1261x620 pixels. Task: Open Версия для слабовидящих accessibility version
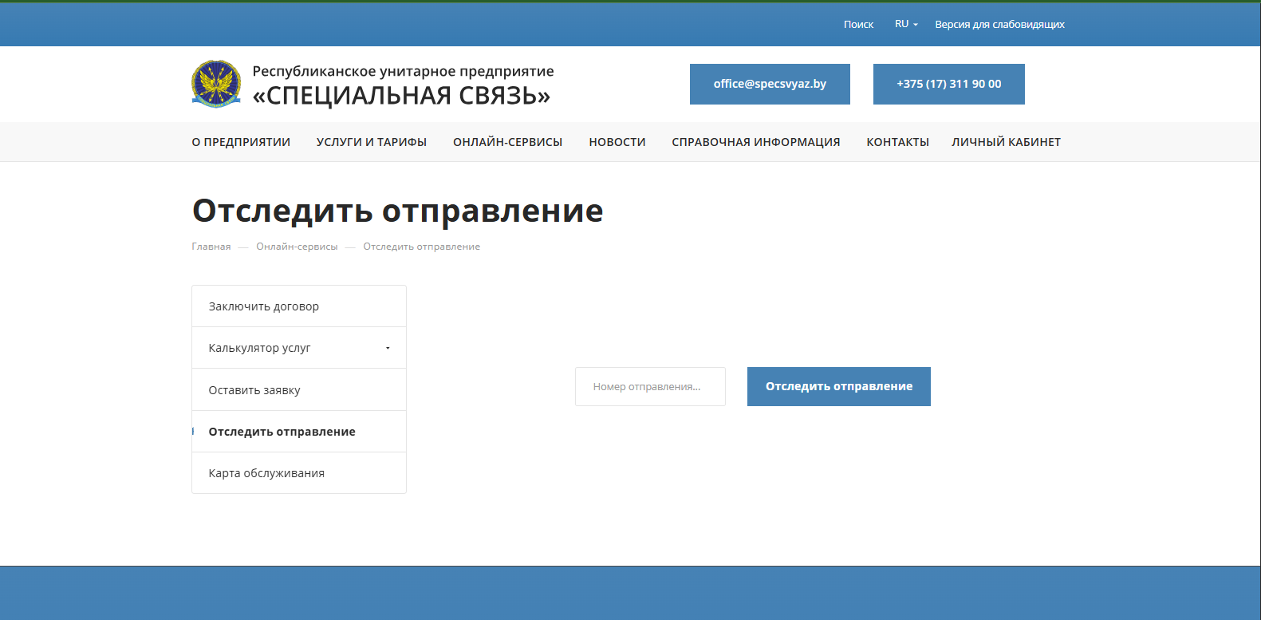pos(999,25)
